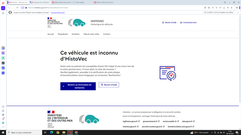The height and width of the screenshot is (135, 241).
Task: Click the browser back arrow
Action: [x=9, y=8]
